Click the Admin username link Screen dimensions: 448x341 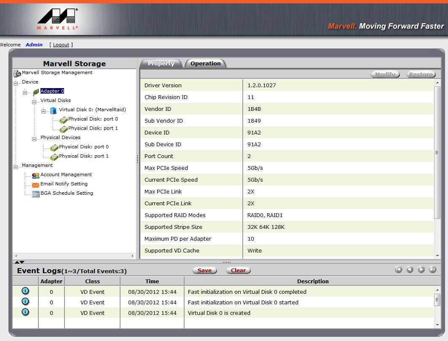34,45
